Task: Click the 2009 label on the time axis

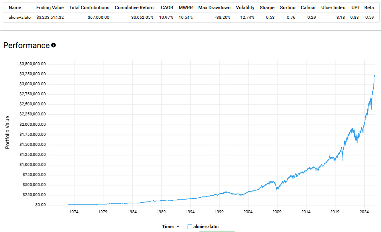Action: pos(277,212)
